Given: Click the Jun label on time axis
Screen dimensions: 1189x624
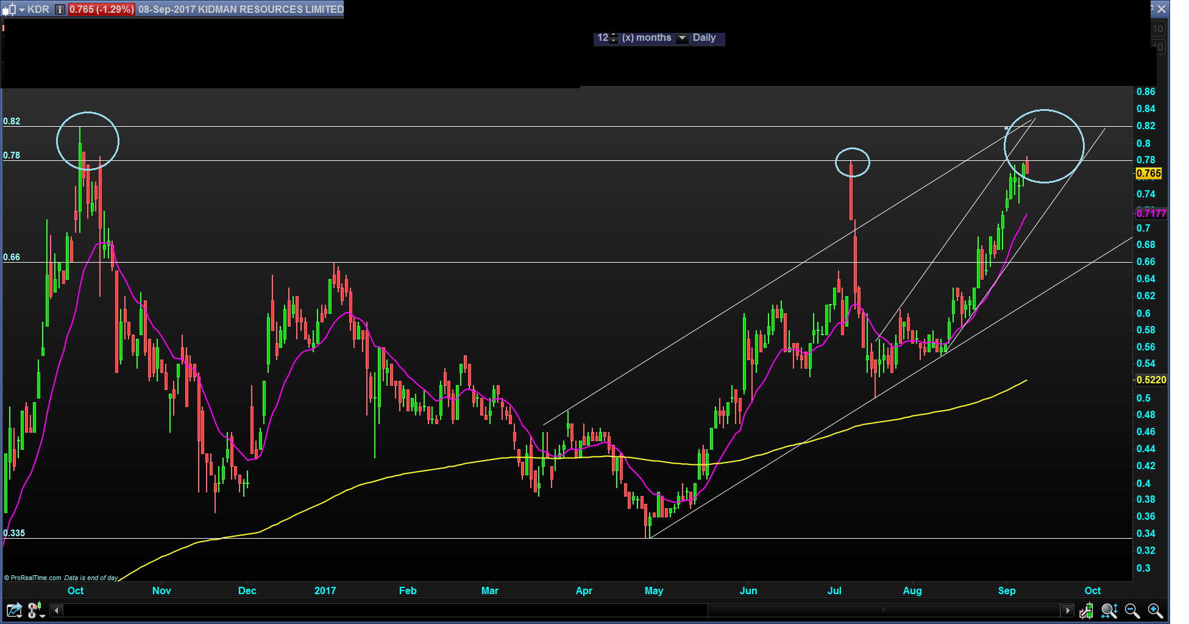Looking at the screenshot, I should pyautogui.click(x=748, y=590).
